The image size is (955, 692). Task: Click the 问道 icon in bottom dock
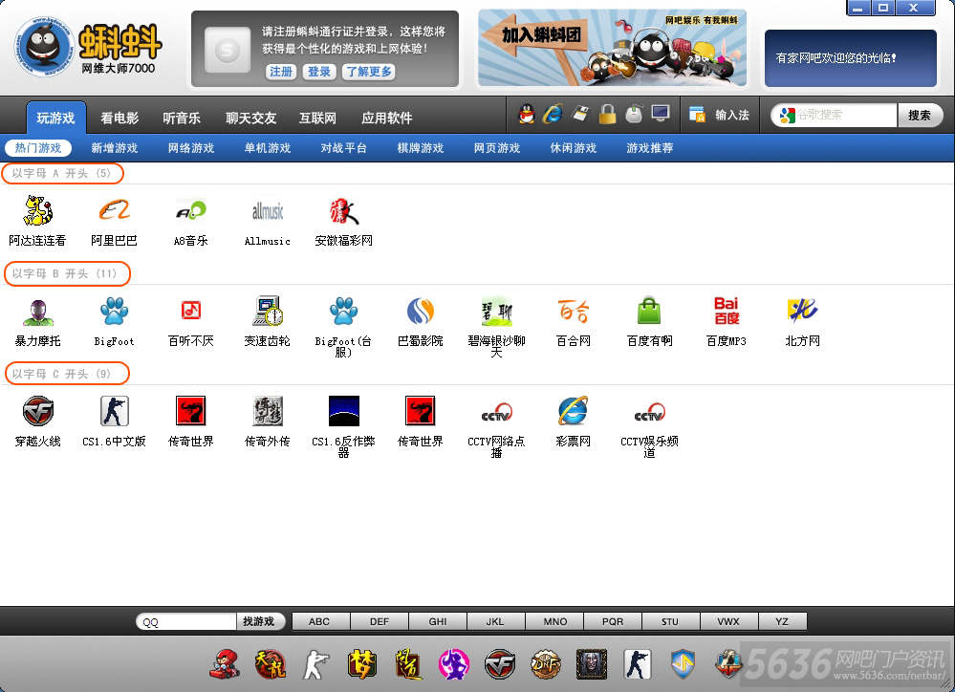(x=408, y=664)
